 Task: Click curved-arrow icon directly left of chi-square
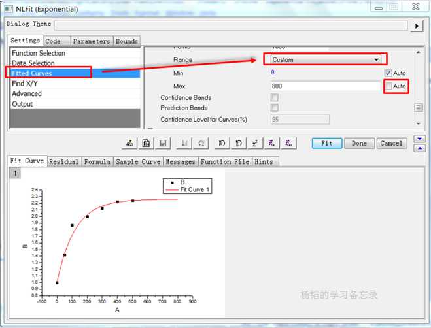(x=239, y=143)
